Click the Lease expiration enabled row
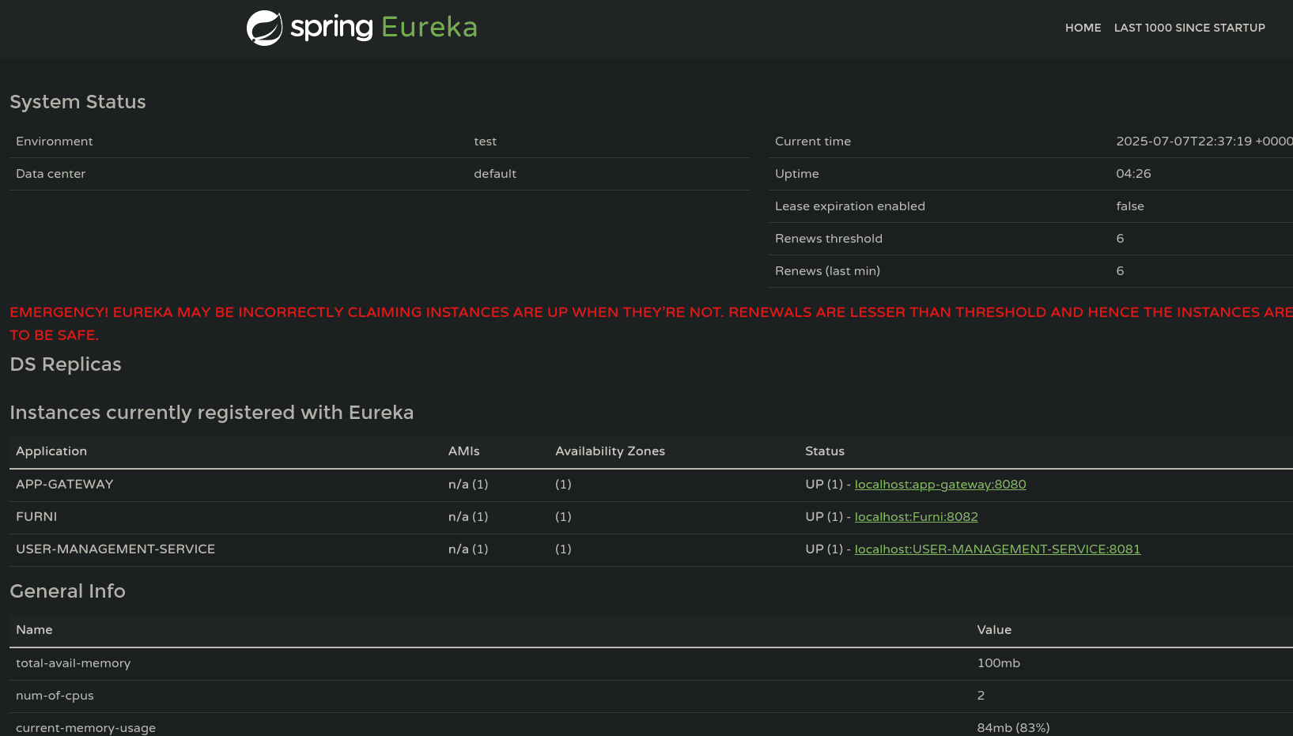 (850, 206)
